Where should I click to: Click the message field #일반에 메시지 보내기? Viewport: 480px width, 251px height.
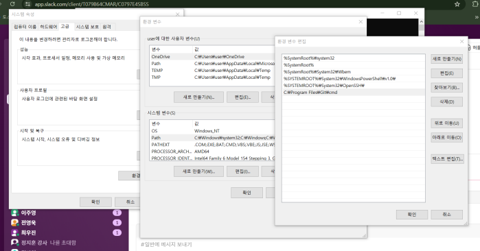tap(166, 244)
